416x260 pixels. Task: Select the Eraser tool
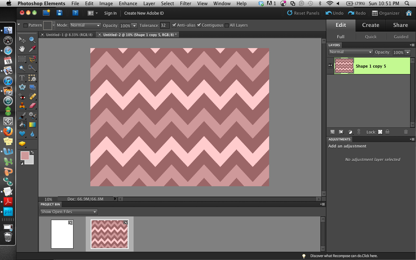32,106
